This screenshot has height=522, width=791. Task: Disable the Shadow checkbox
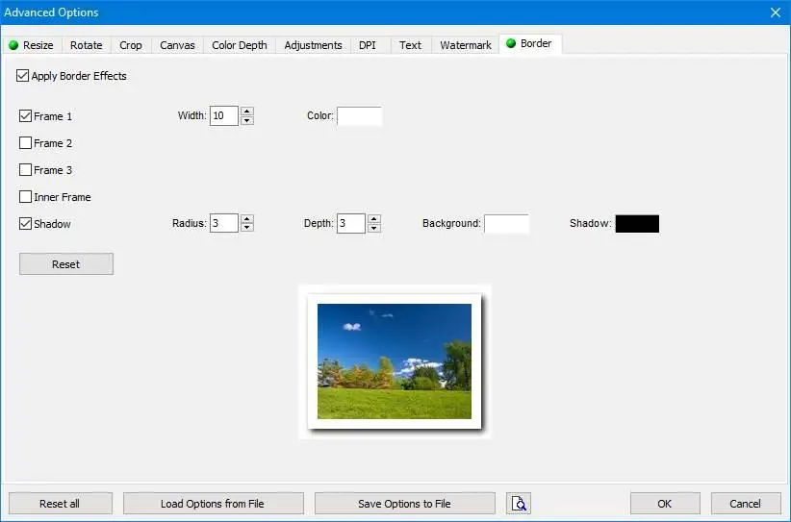tap(25, 224)
